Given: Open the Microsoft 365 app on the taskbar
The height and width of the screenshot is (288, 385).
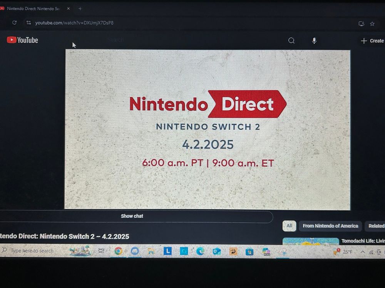Looking at the screenshot, I should tap(266, 252).
